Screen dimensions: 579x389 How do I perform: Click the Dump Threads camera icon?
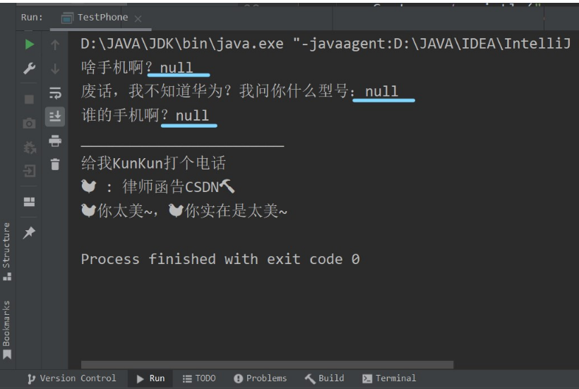[29, 124]
